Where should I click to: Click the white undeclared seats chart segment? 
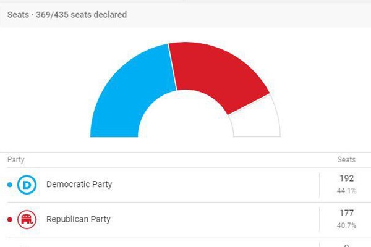point(257,120)
